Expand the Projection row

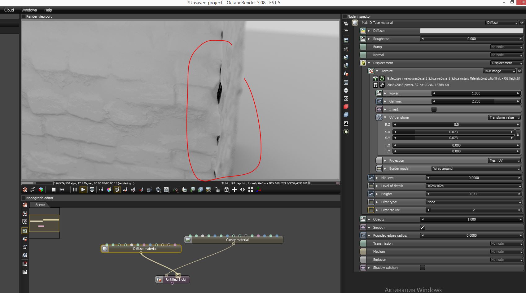click(x=385, y=160)
